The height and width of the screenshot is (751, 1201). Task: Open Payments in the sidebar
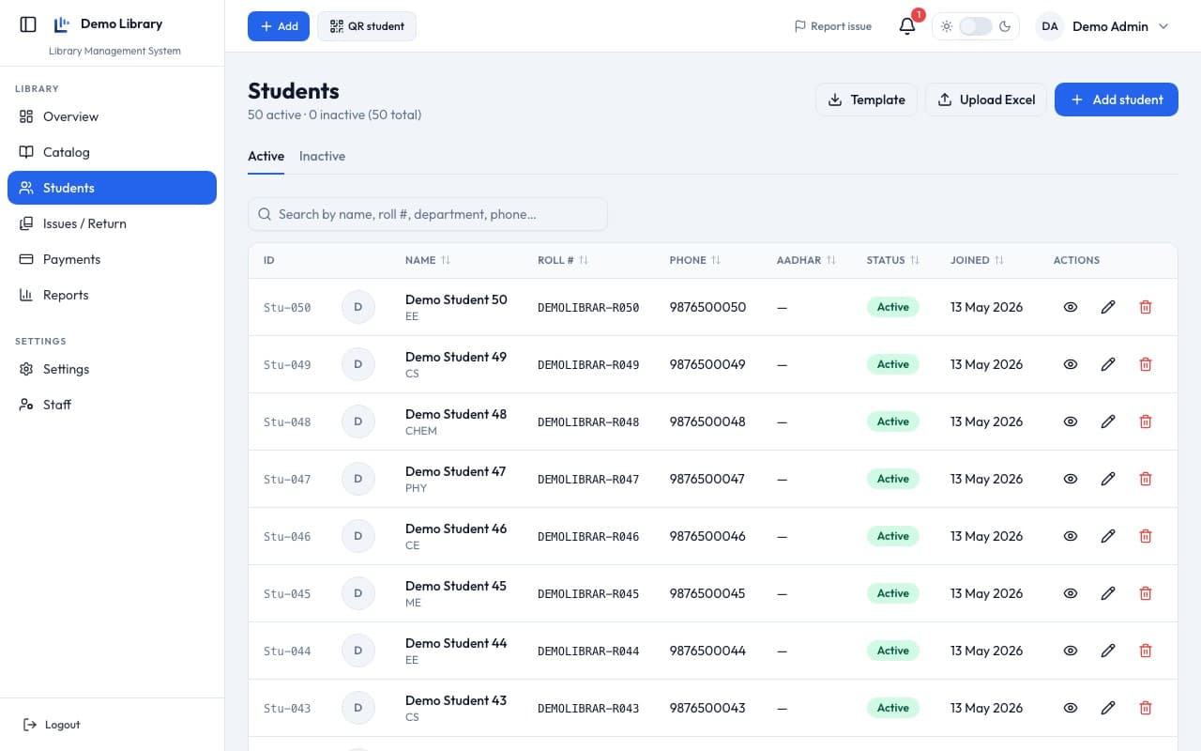coord(112,259)
